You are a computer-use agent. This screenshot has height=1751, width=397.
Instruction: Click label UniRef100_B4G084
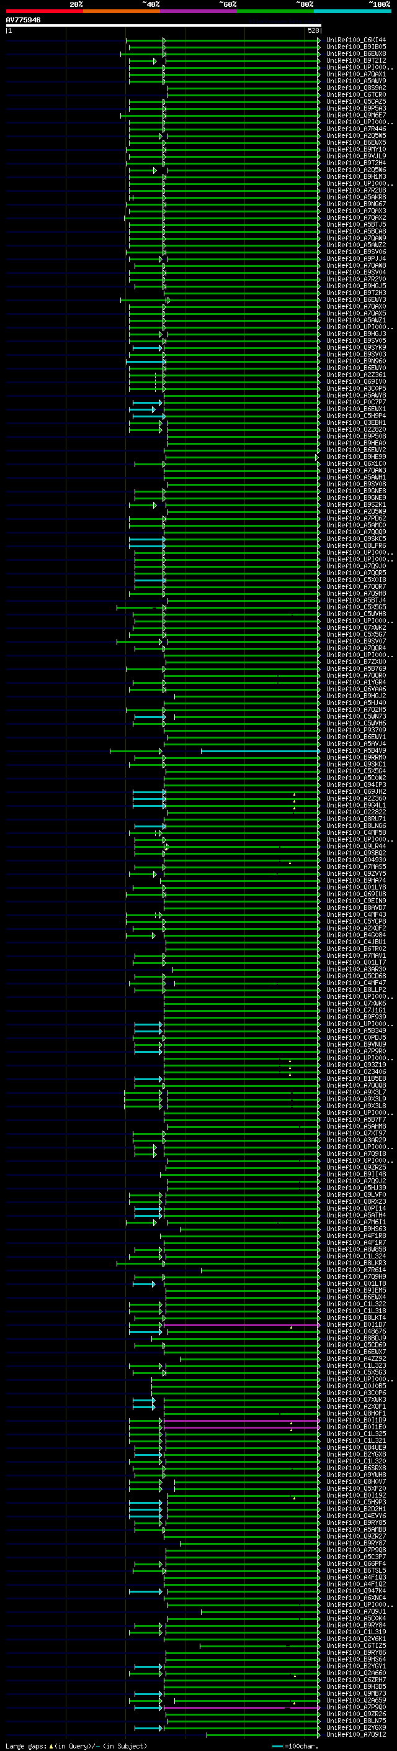point(356,935)
